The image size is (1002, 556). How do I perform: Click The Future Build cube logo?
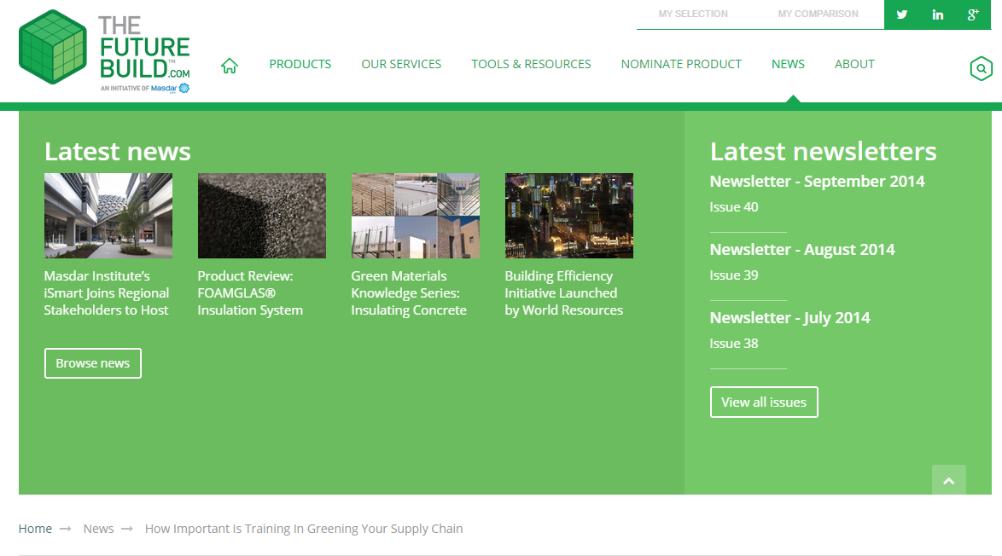click(53, 47)
